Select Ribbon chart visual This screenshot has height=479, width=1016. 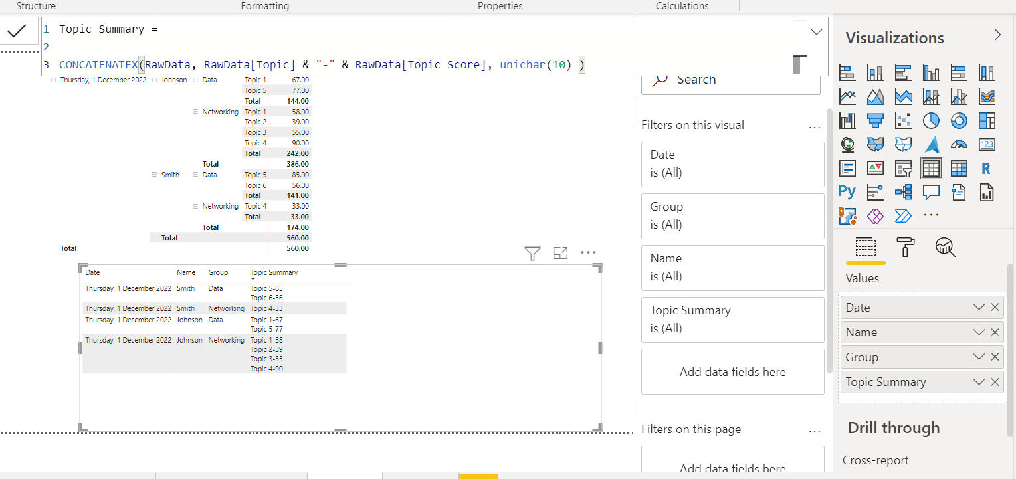(987, 97)
